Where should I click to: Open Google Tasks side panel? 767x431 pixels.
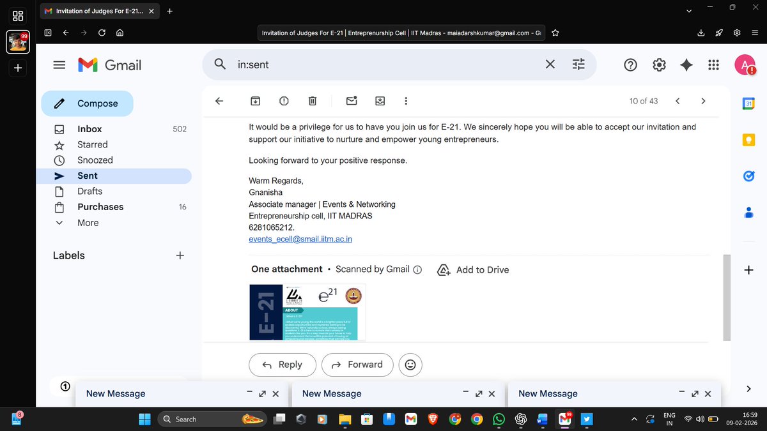tap(748, 176)
